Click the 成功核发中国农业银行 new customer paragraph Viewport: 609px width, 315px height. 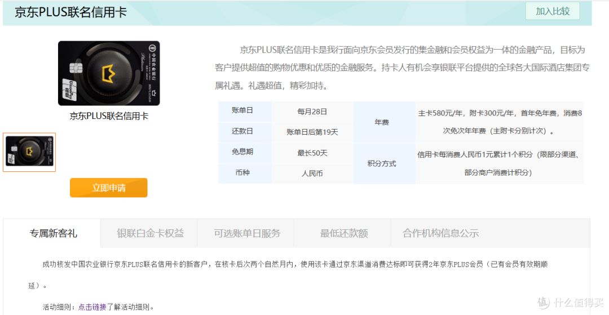click(288, 275)
